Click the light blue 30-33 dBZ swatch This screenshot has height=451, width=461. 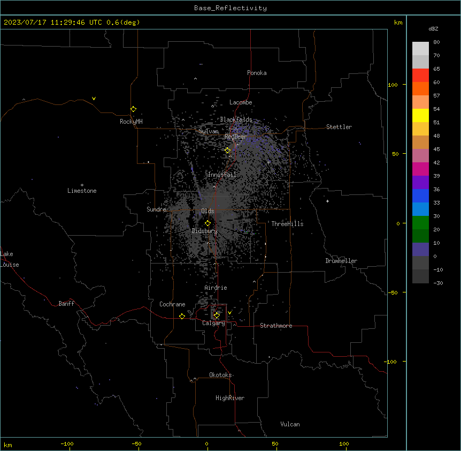[x=420, y=209]
